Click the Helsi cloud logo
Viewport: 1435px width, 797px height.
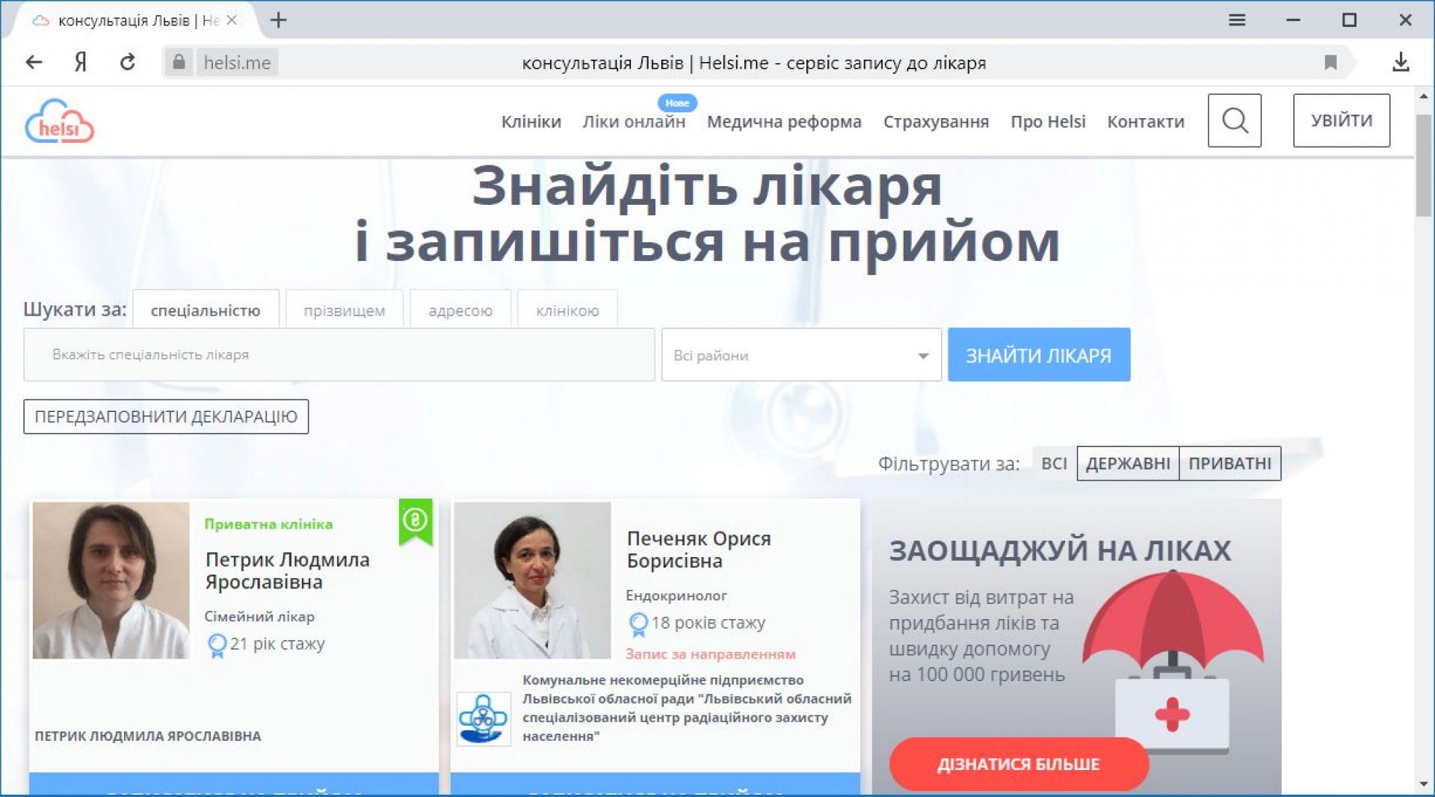point(60,120)
